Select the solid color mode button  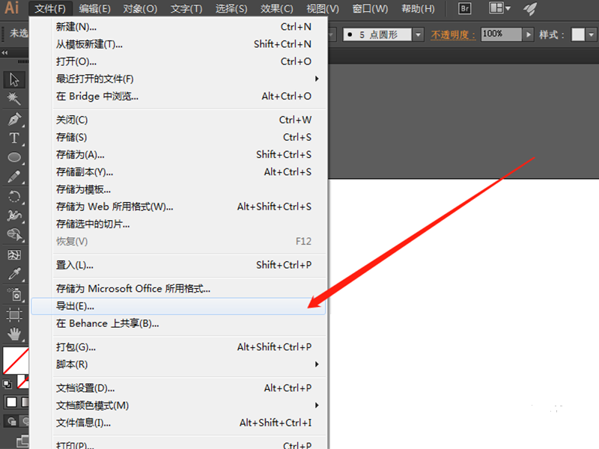pos(11,402)
